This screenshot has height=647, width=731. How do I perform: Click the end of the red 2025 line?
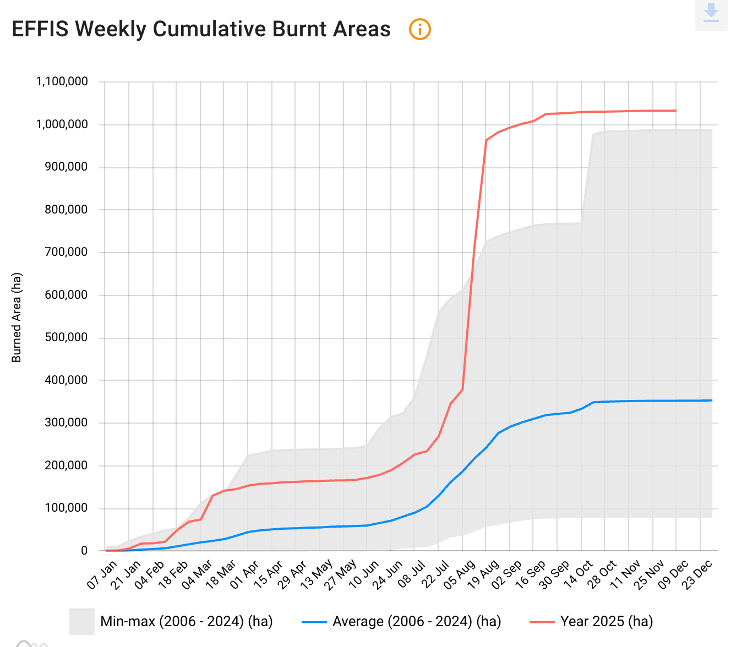676,111
